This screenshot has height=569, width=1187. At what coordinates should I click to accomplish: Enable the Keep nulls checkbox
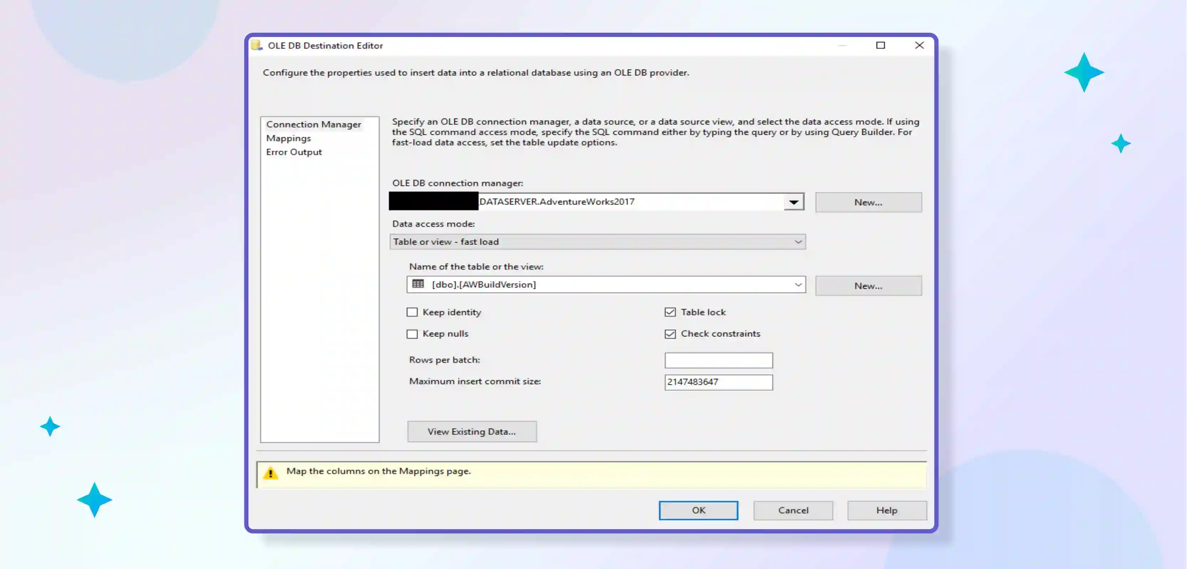412,334
